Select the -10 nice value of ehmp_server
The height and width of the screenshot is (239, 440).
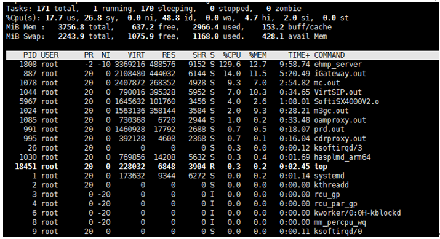[x=104, y=65]
